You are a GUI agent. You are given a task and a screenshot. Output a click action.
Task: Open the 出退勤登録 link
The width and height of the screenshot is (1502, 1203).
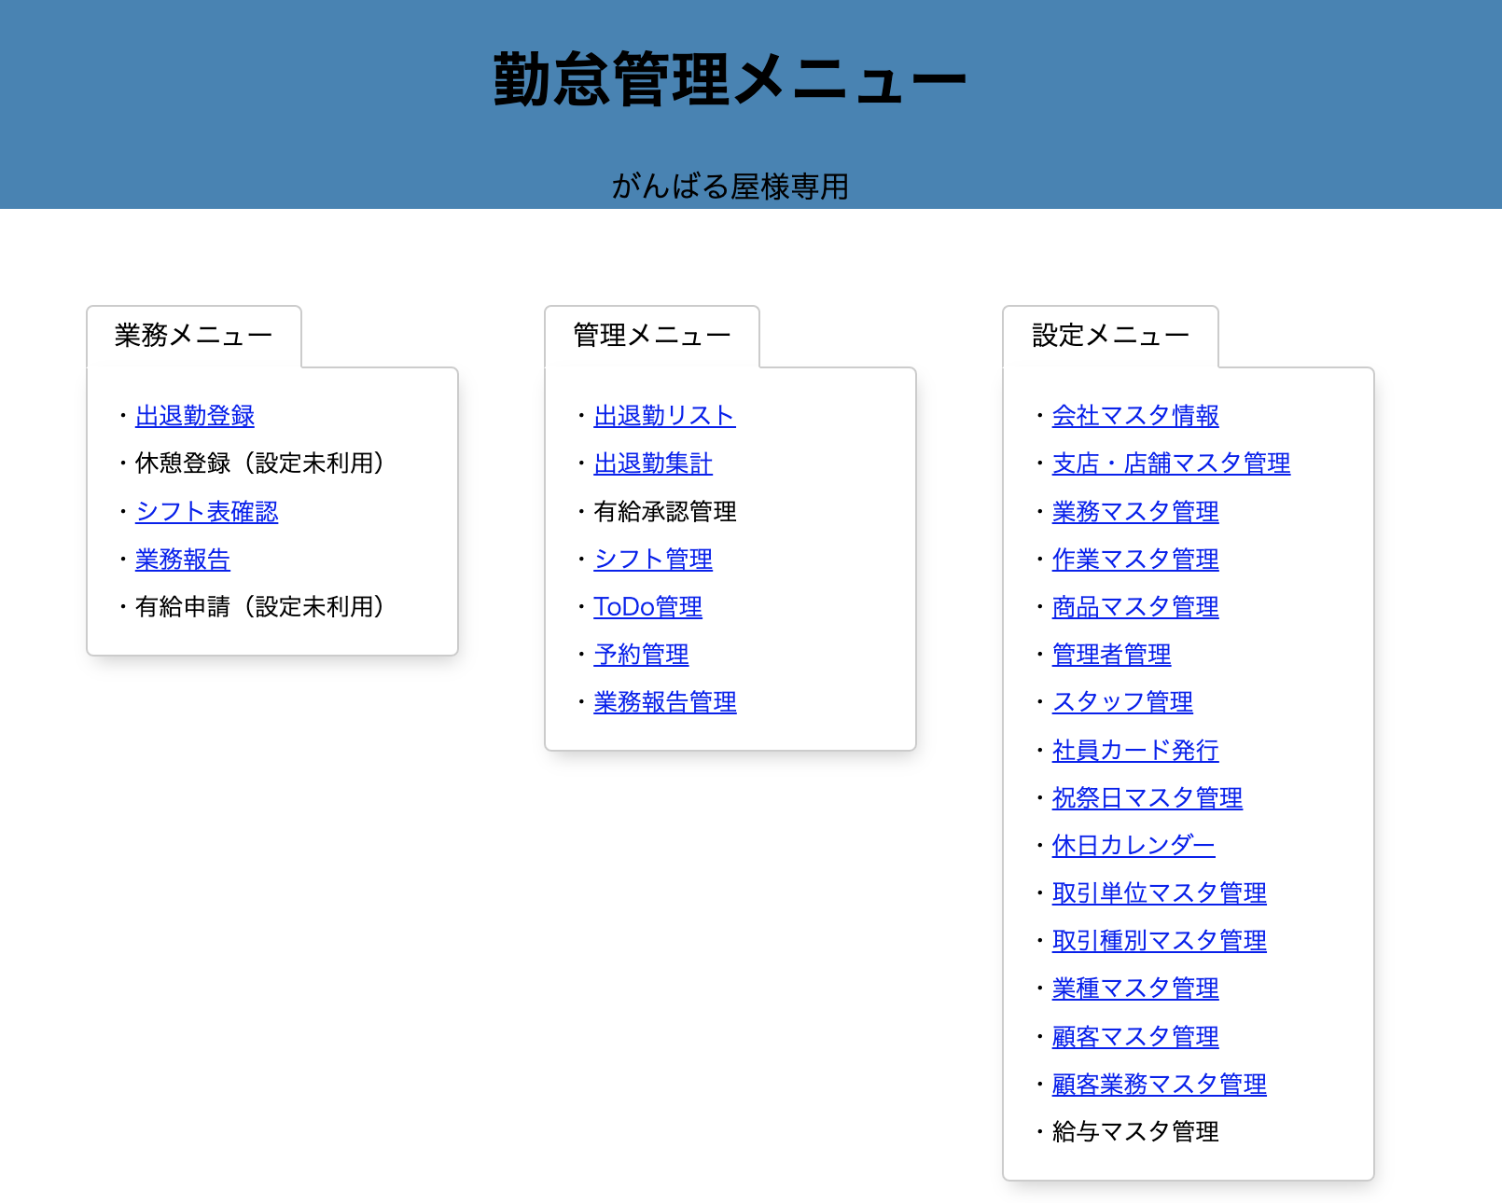pyautogui.click(x=194, y=416)
